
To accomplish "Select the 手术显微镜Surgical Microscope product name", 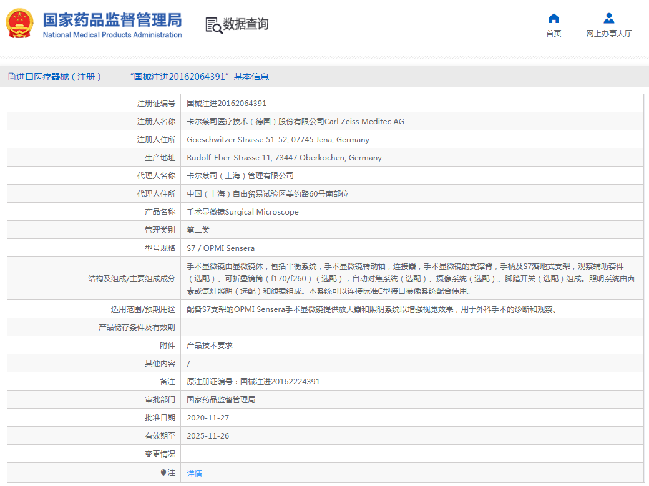I will pos(243,212).
